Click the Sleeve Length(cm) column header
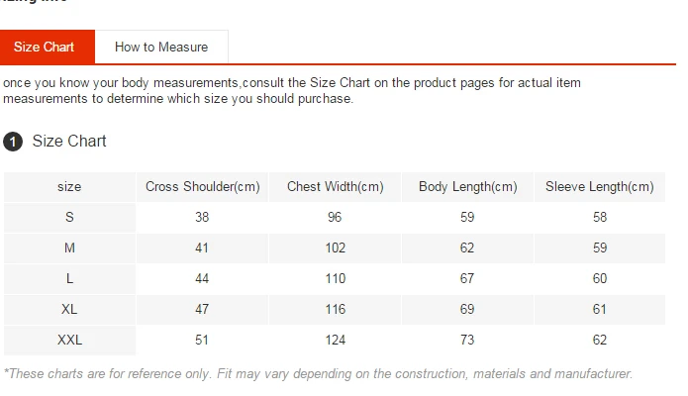Image resolution: width=688 pixels, height=396 pixels. (600, 187)
